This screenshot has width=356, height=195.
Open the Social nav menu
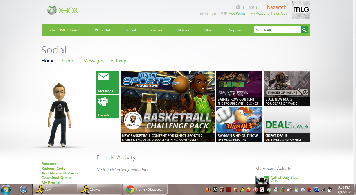tap(131, 30)
